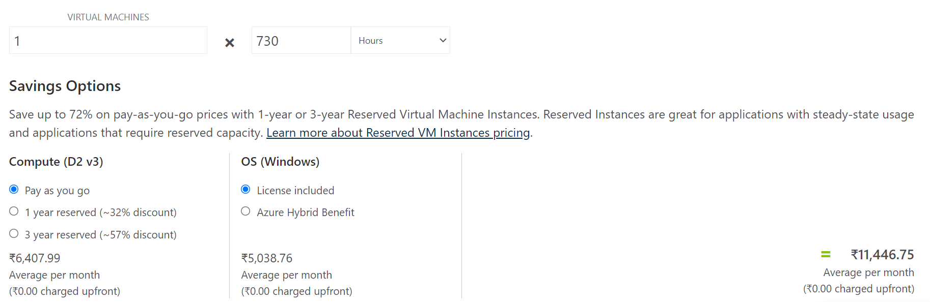930x302 pixels.
Task: Click the green equals sign icon
Action: (826, 254)
